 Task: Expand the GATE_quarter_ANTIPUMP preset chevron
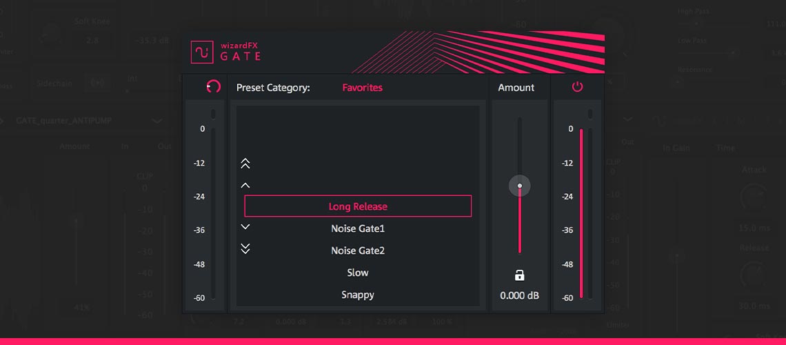pos(157,121)
